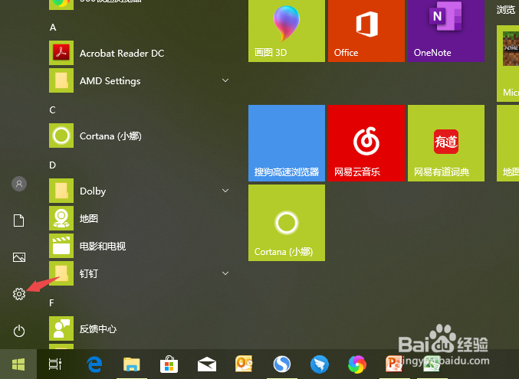
Task: Open 搜狗高速浏览器 tile
Action: (x=287, y=143)
